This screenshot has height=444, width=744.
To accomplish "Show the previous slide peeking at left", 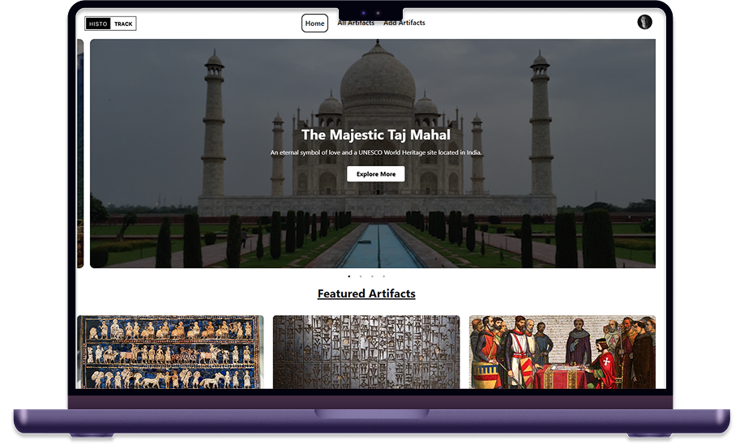I will tap(80, 154).
